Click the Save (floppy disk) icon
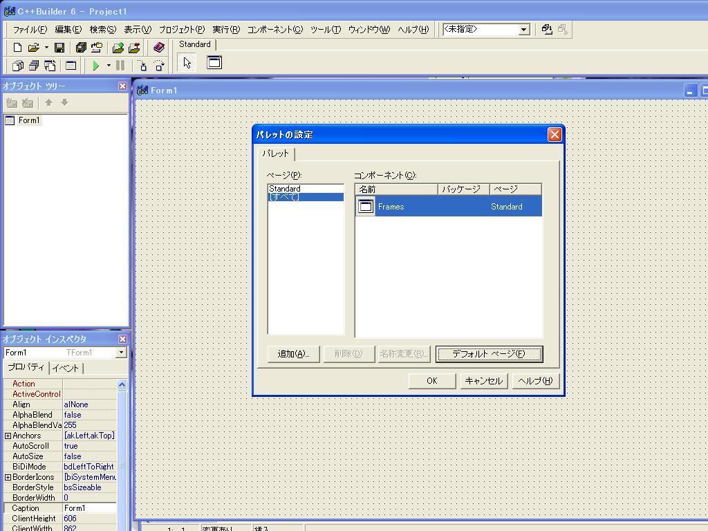The image size is (708, 531). point(59,48)
